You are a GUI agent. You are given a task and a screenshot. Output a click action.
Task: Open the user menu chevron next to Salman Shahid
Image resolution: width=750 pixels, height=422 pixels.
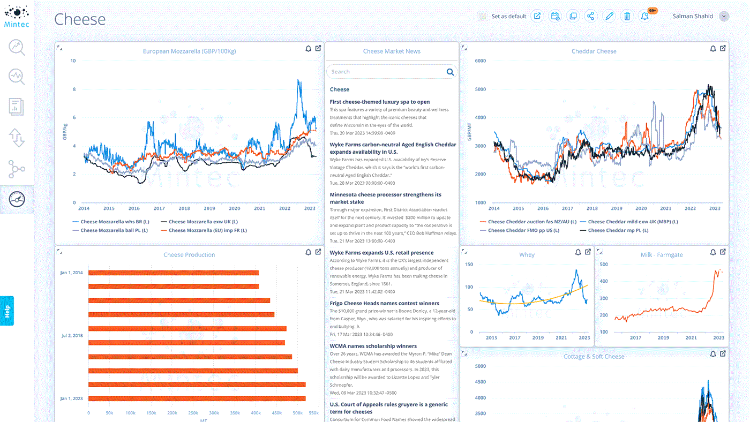(723, 16)
